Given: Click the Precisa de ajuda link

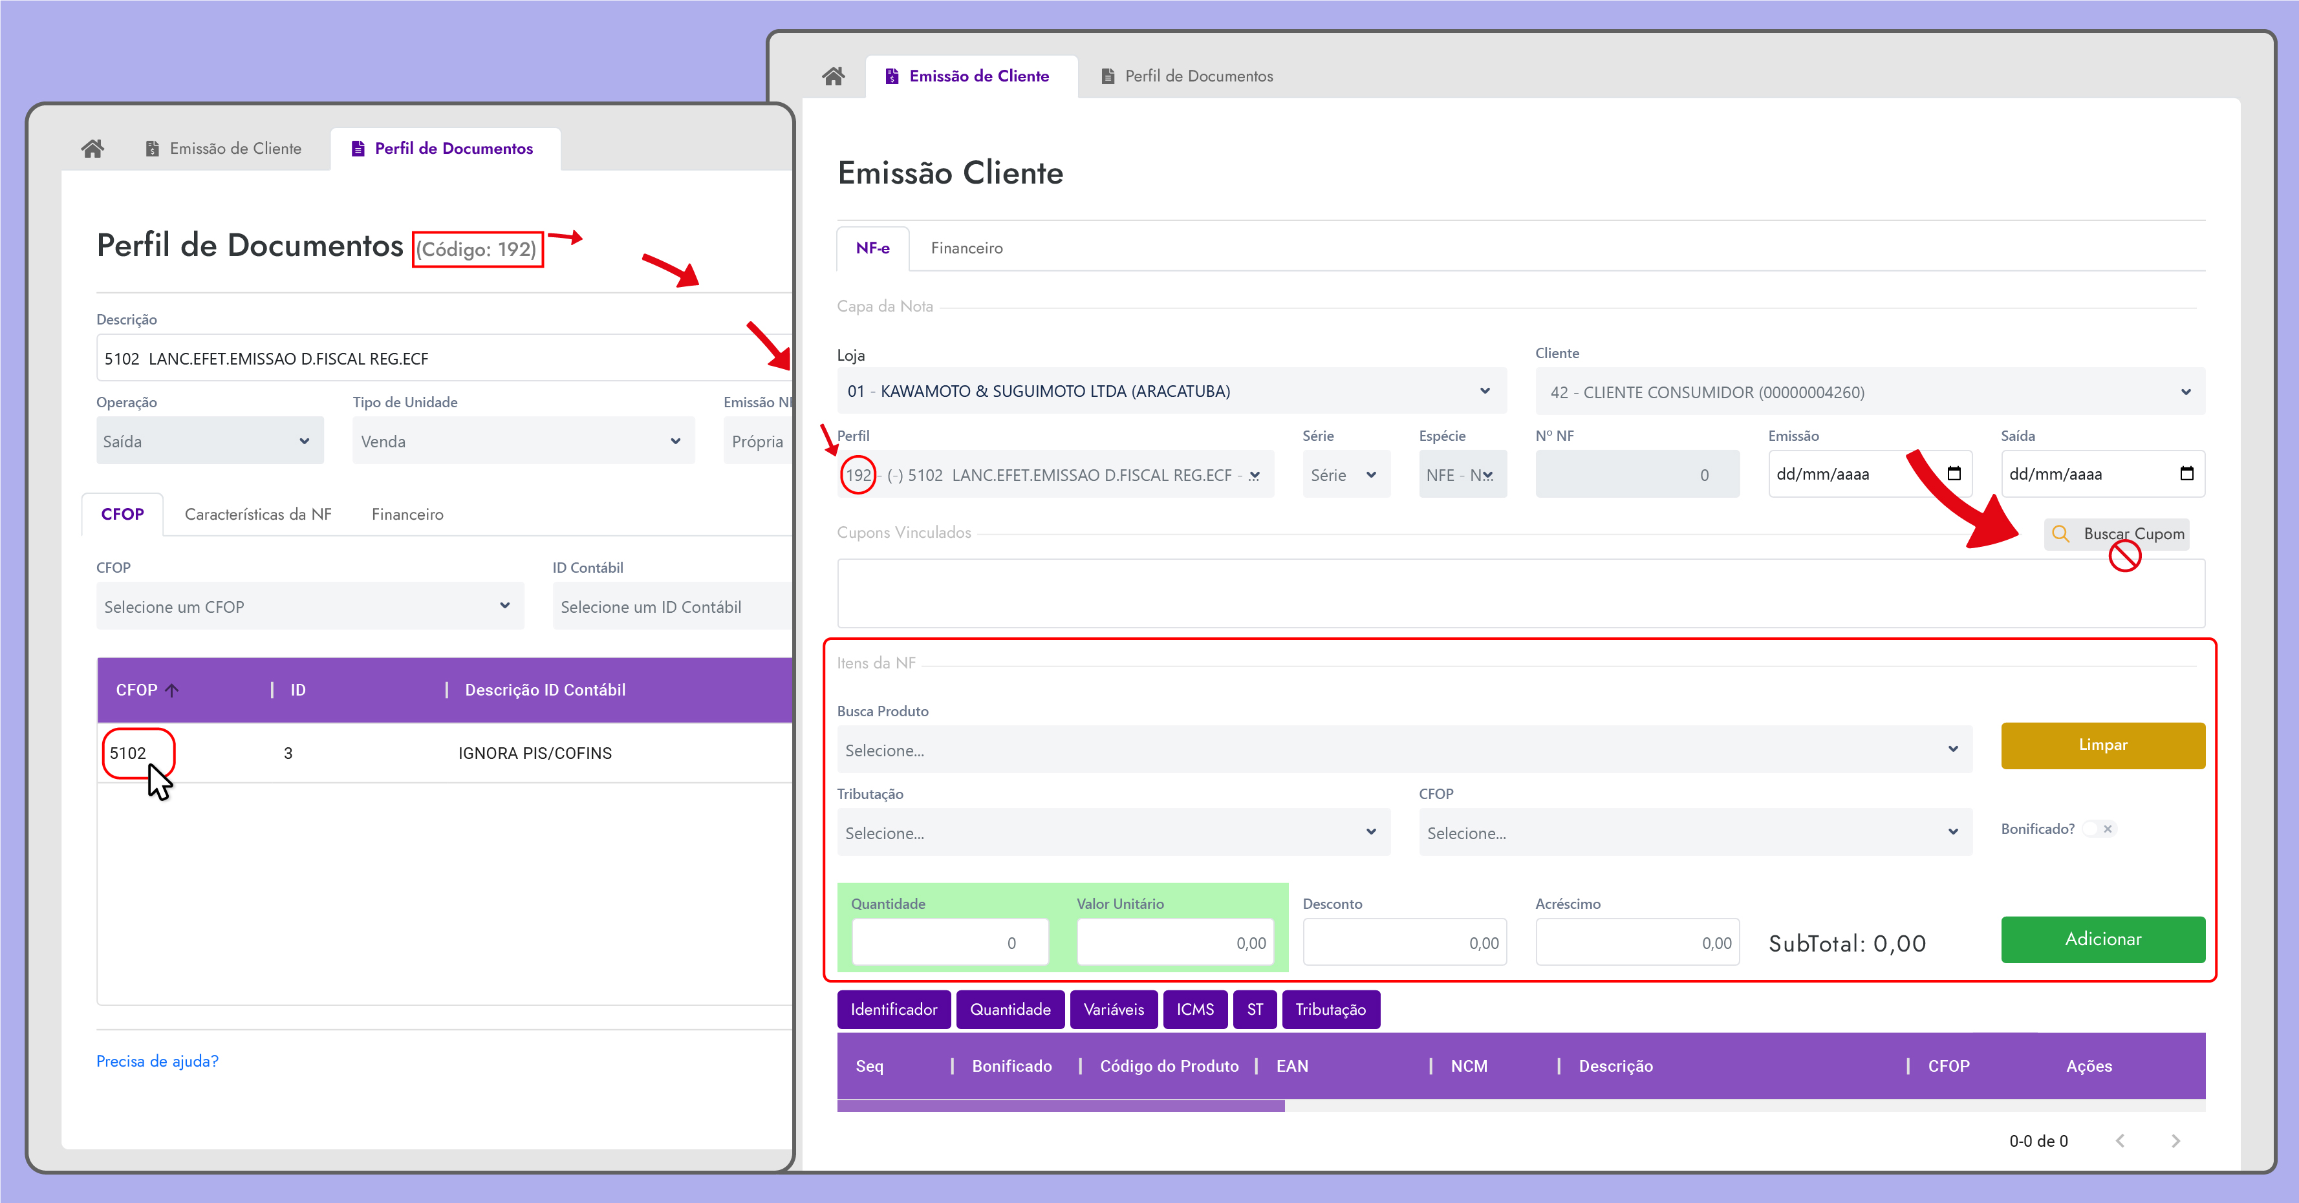Looking at the screenshot, I should coord(157,1060).
